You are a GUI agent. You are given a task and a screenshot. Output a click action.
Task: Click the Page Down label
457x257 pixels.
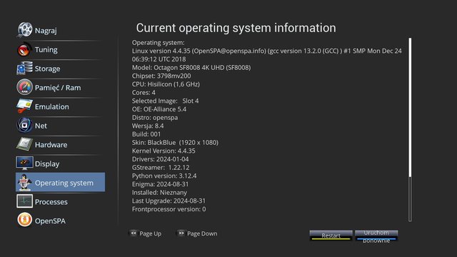click(x=202, y=233)
